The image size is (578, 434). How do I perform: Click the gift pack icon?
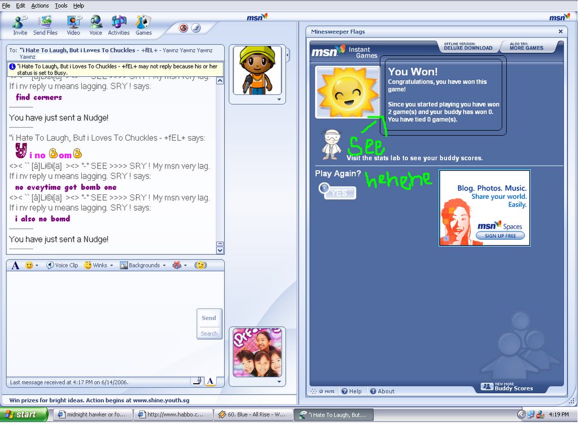(177, 266)
